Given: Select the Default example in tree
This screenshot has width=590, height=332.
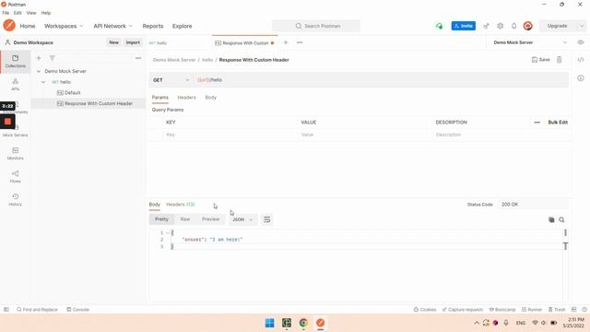Looking at the screenshot, I should pos(72,92).
